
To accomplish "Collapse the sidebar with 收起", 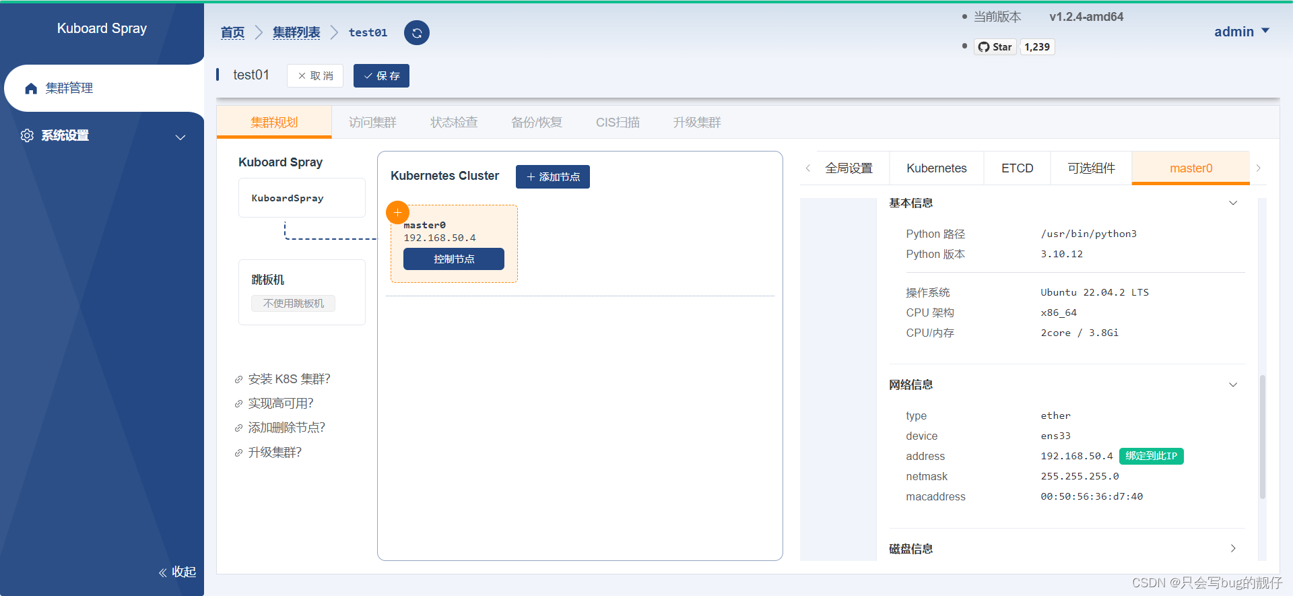I will click(178, 572).
